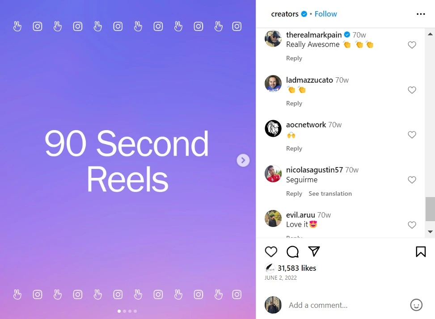
Task: Like evil.aruu's comment heart
Action: (x=412, y=225)
